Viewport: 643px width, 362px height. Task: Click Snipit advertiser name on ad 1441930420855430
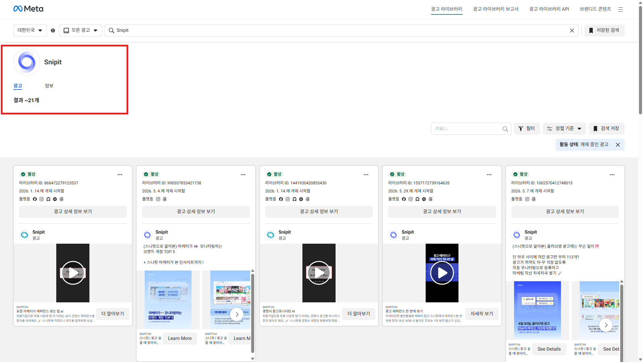coord(285,232)
